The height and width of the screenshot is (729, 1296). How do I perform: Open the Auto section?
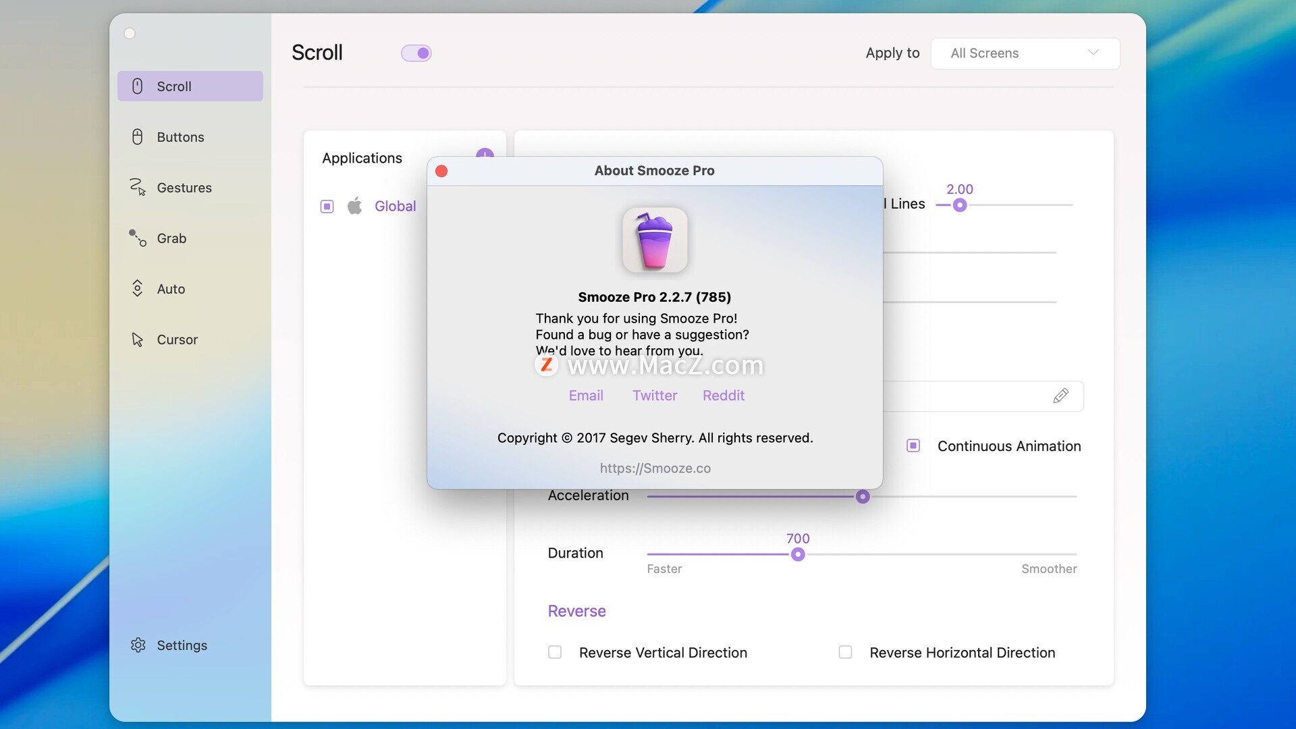click(x=171, y=289)
